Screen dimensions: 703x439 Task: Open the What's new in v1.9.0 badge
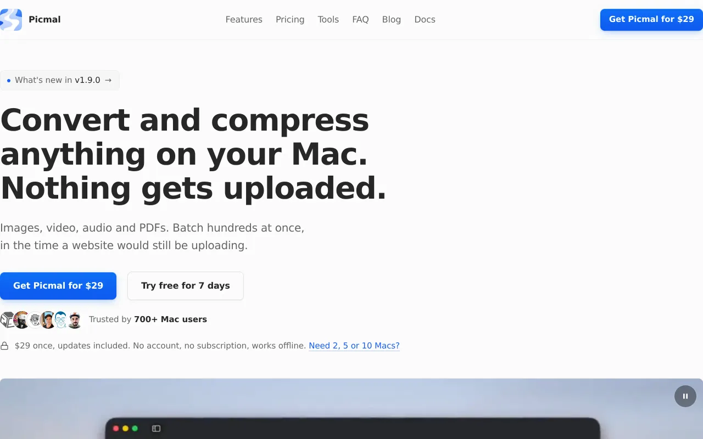pos(59,80)
